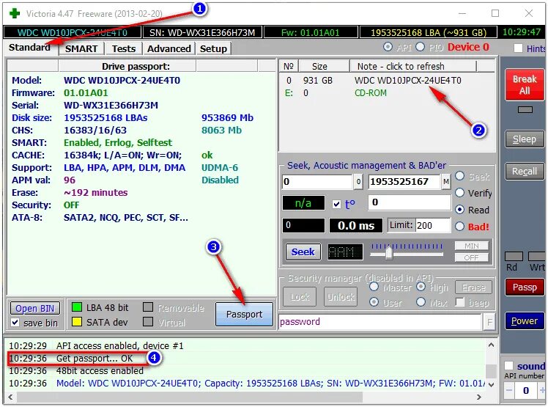Click the end LBA field 1953525167
548x407 pixels.
(x=404, y=182)
